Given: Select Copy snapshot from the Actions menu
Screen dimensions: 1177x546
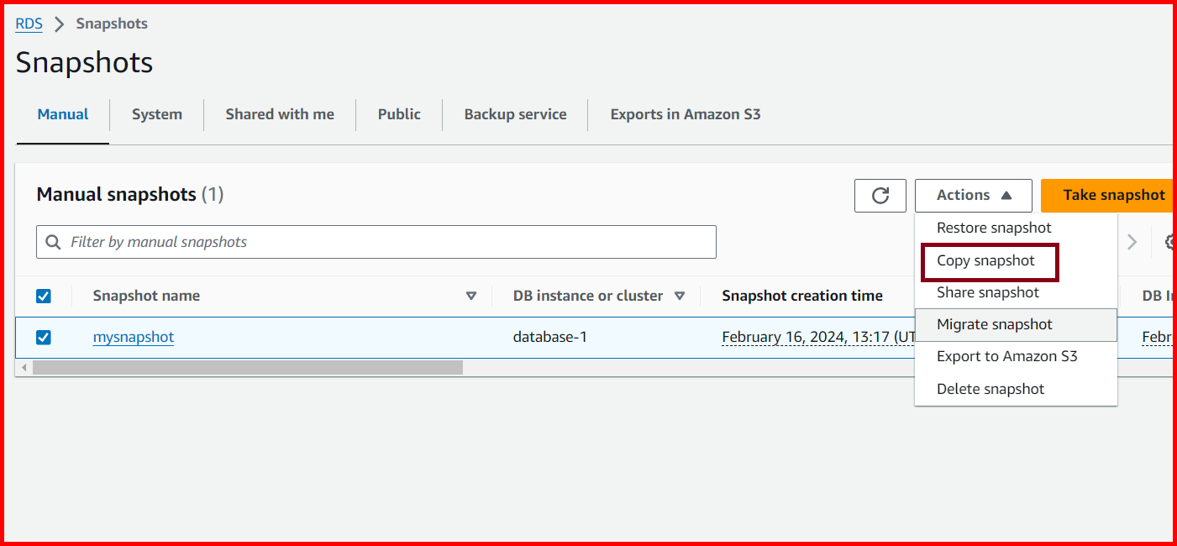Looking at the screenshot, I should pyautogui.click(x=988, y=260).
